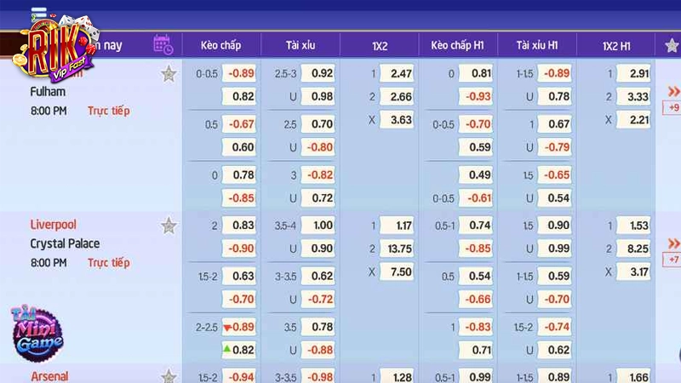This screenshot has width=681, height=383.
Task: Select the -0.79 under odds in Tài xỉu H1
Action: click(555, 146)
